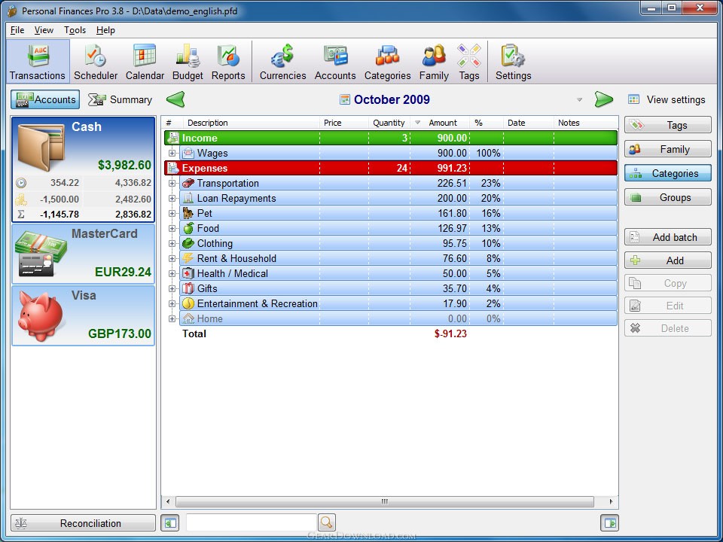Viewport: 723px width, 542px height.
Task: Click the Budget toolbar icon
Action: [x=188, y=62]
